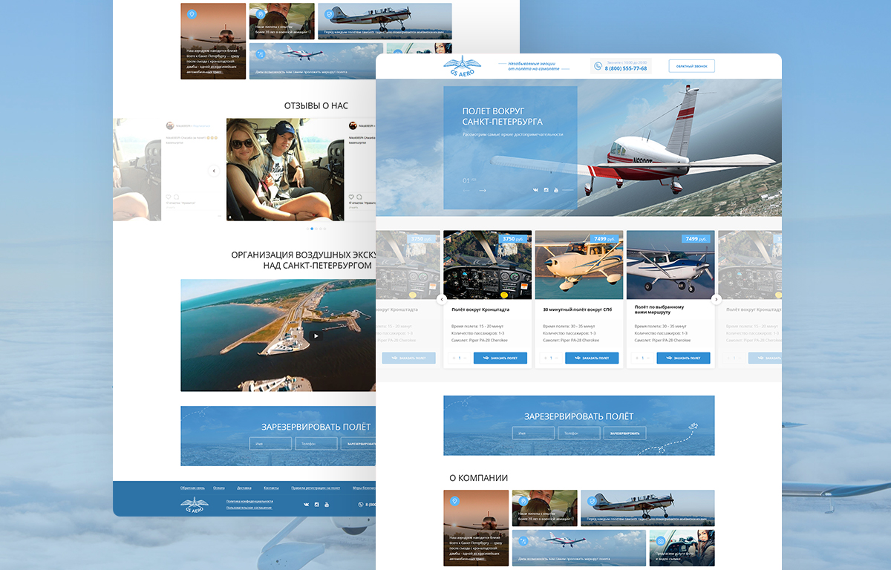Open Instagram icon in the hero slider

pos(546,190)
